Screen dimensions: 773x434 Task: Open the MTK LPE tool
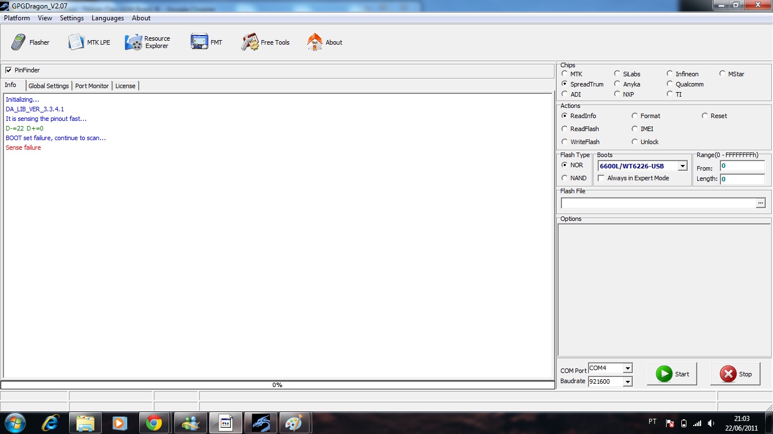89,42
